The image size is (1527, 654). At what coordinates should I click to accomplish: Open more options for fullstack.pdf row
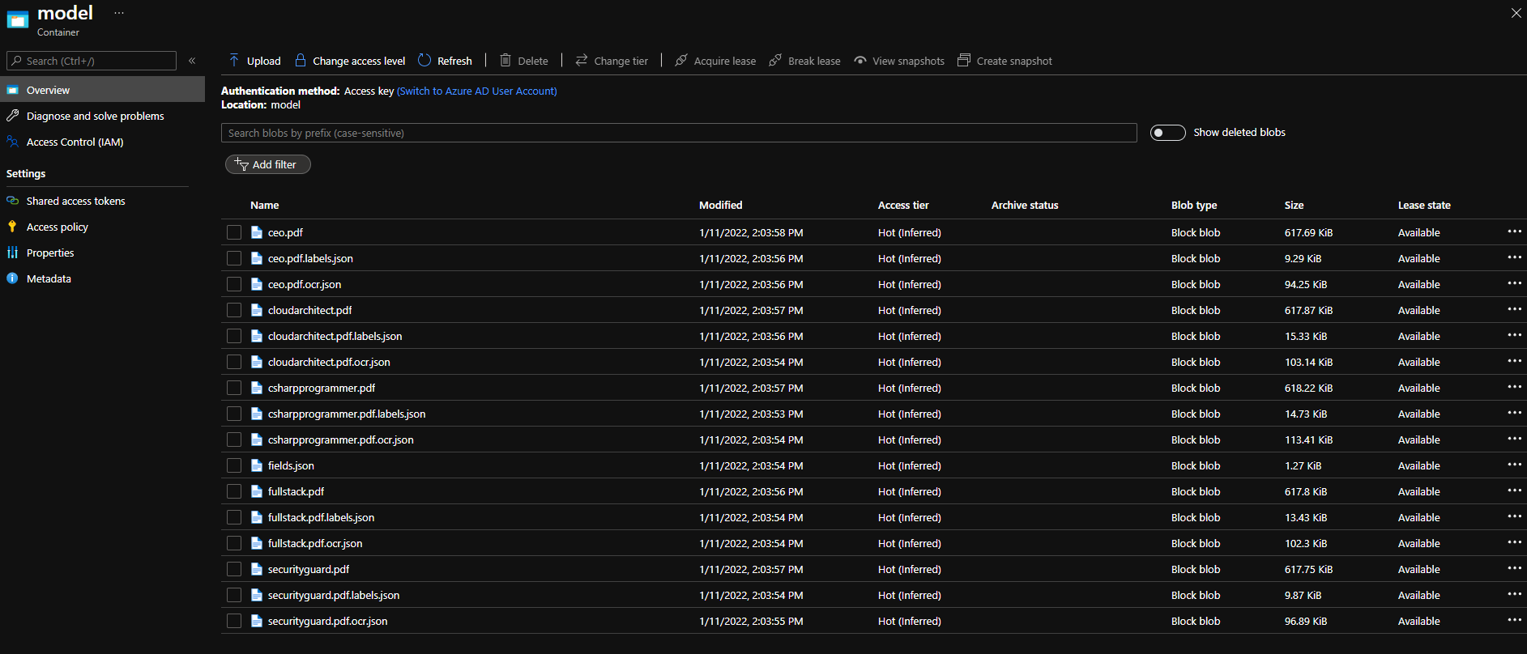click(x=1514, y=491)
